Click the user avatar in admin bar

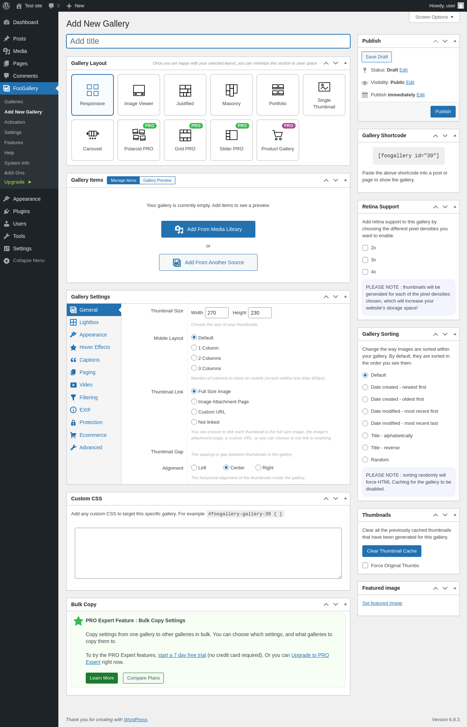(461, 6)
